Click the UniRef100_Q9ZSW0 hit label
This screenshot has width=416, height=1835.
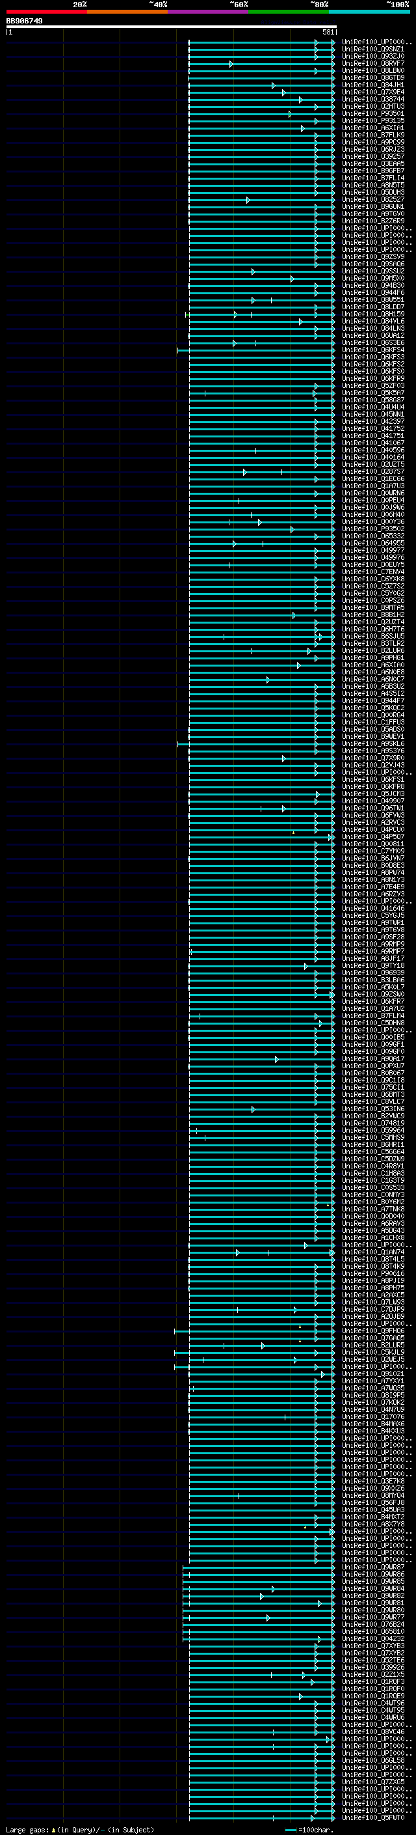point(373,995)
